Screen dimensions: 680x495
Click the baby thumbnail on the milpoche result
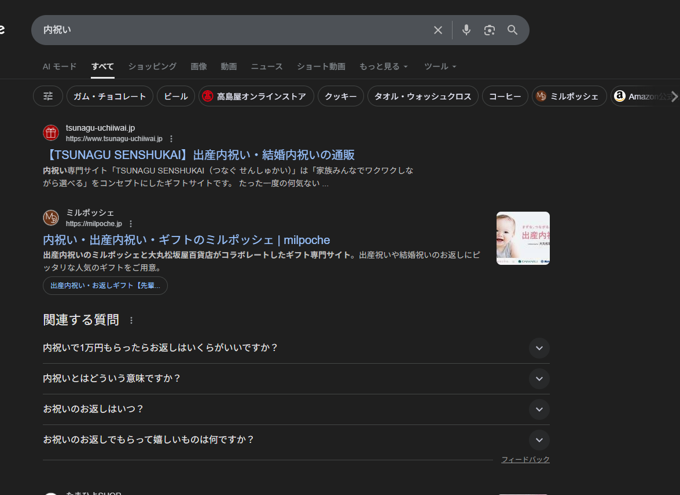point(523,238)
